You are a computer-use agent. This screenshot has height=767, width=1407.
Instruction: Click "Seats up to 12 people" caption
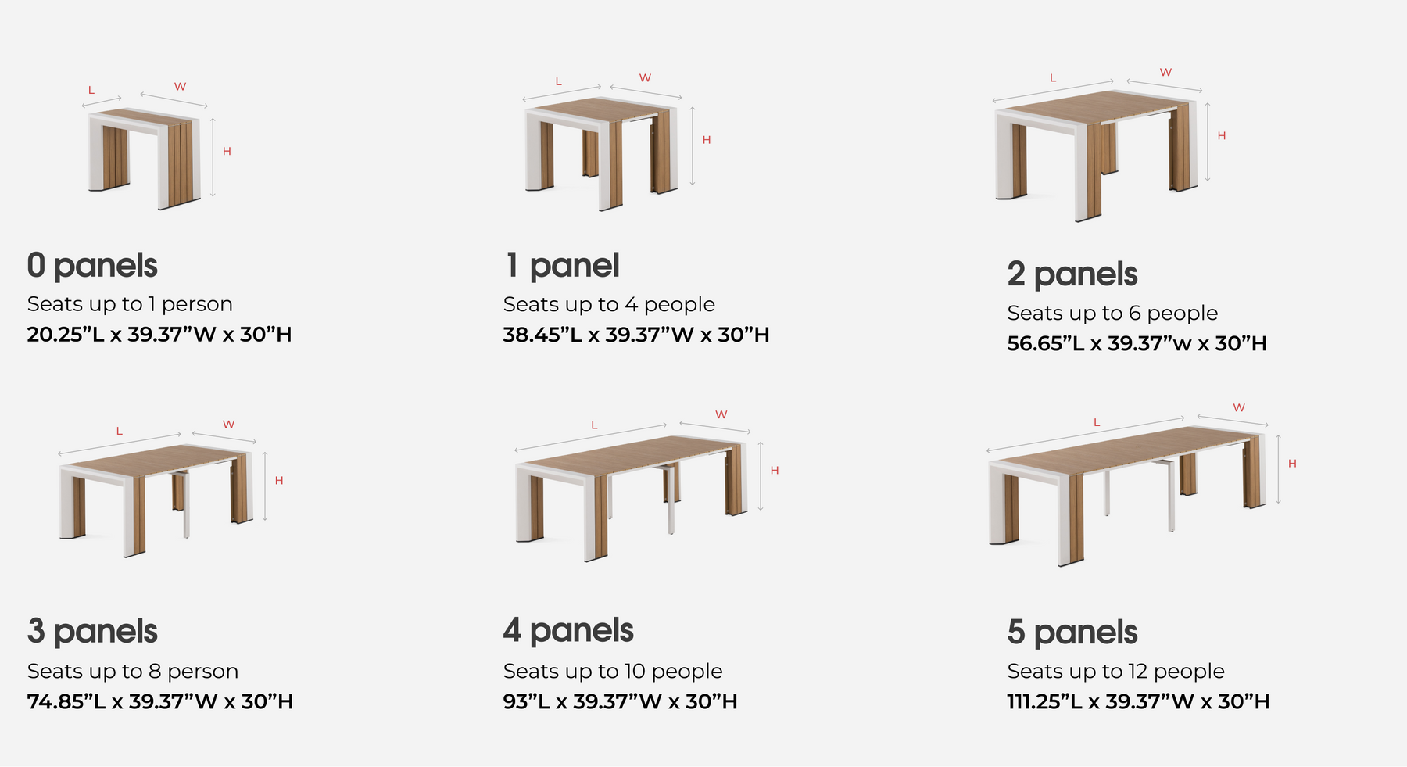1115,671
